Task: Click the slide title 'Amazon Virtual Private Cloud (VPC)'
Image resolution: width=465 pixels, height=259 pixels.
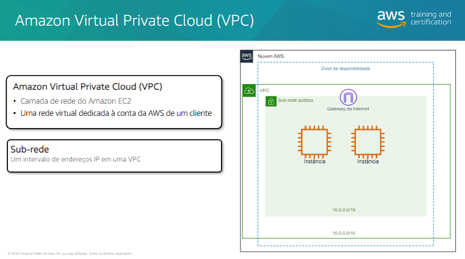Action: pos(134,21)
